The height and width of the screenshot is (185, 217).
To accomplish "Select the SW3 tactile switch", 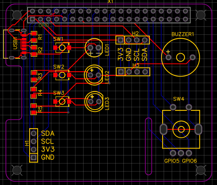I will tap(62, 102).
